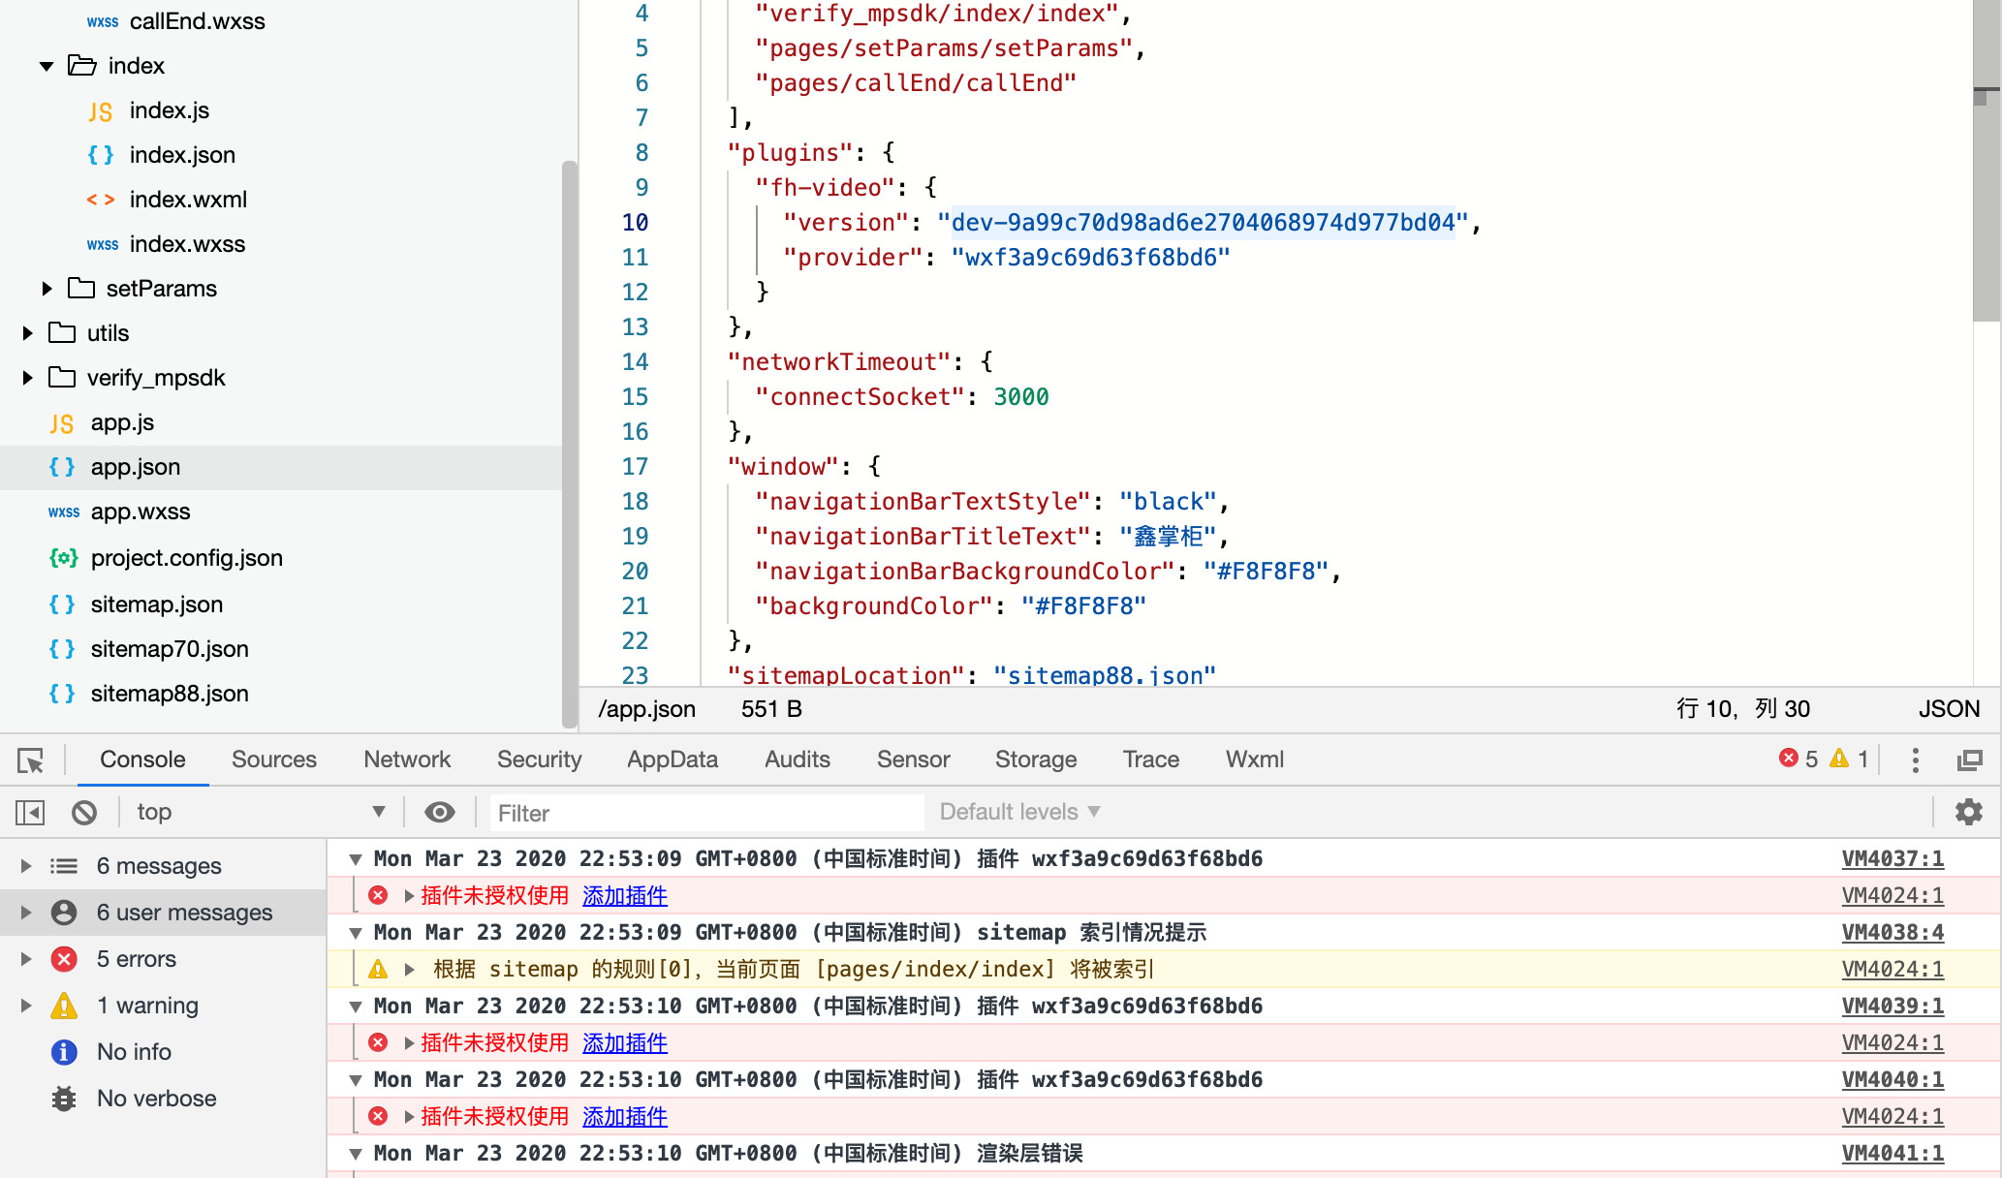Click the element inspector arrow icon
Image resolution: width=2002 pixels, height=1178 pixels.
31,760
